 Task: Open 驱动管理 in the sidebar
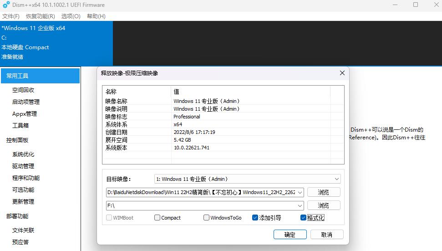point(23,166)
